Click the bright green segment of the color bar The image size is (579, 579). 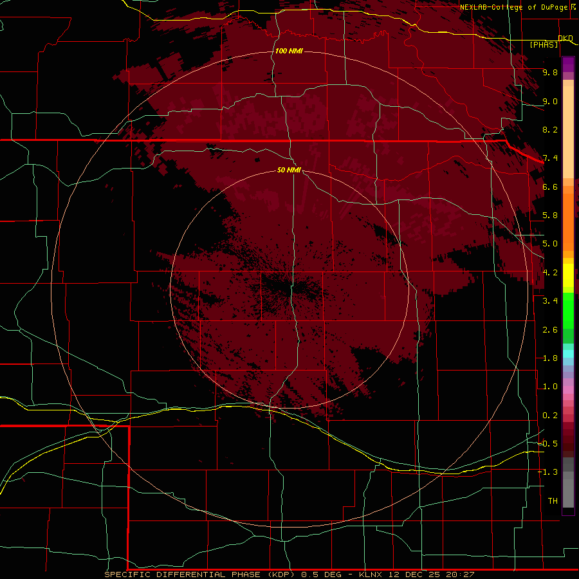click(568, 310)
